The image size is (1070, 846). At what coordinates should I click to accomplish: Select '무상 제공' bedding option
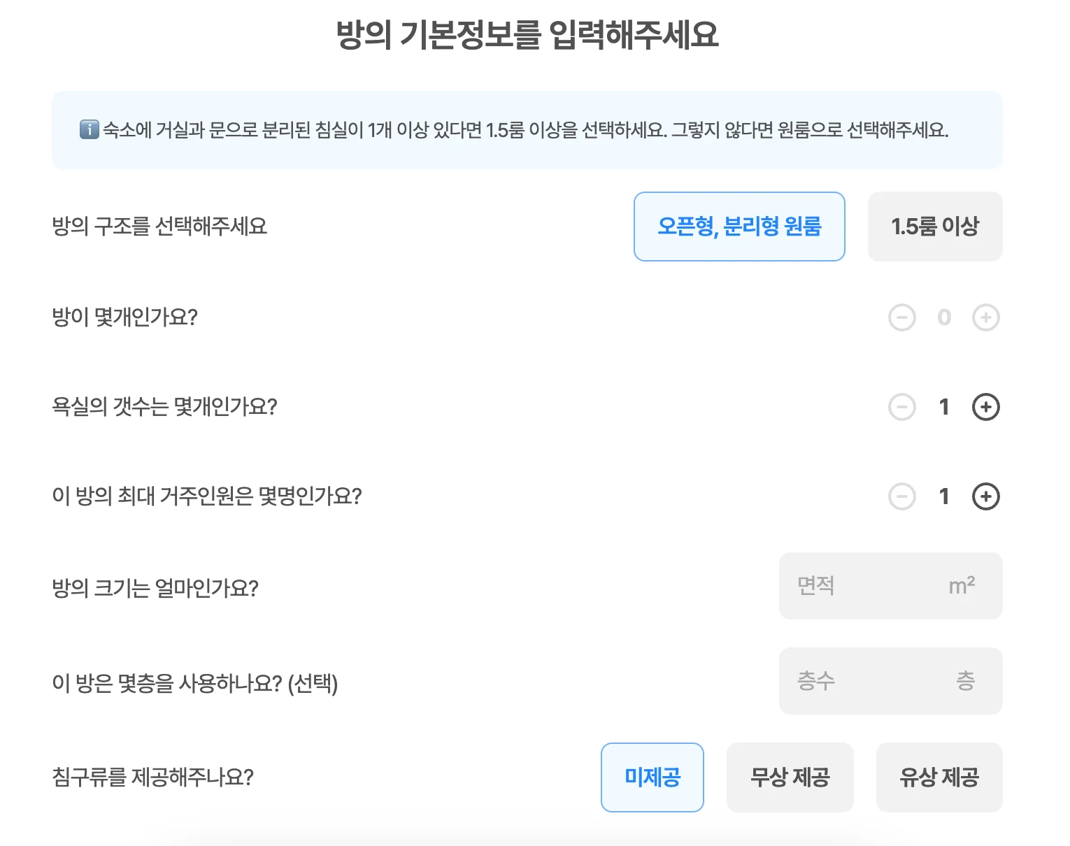pyautogui.click(x=790, y=777)
